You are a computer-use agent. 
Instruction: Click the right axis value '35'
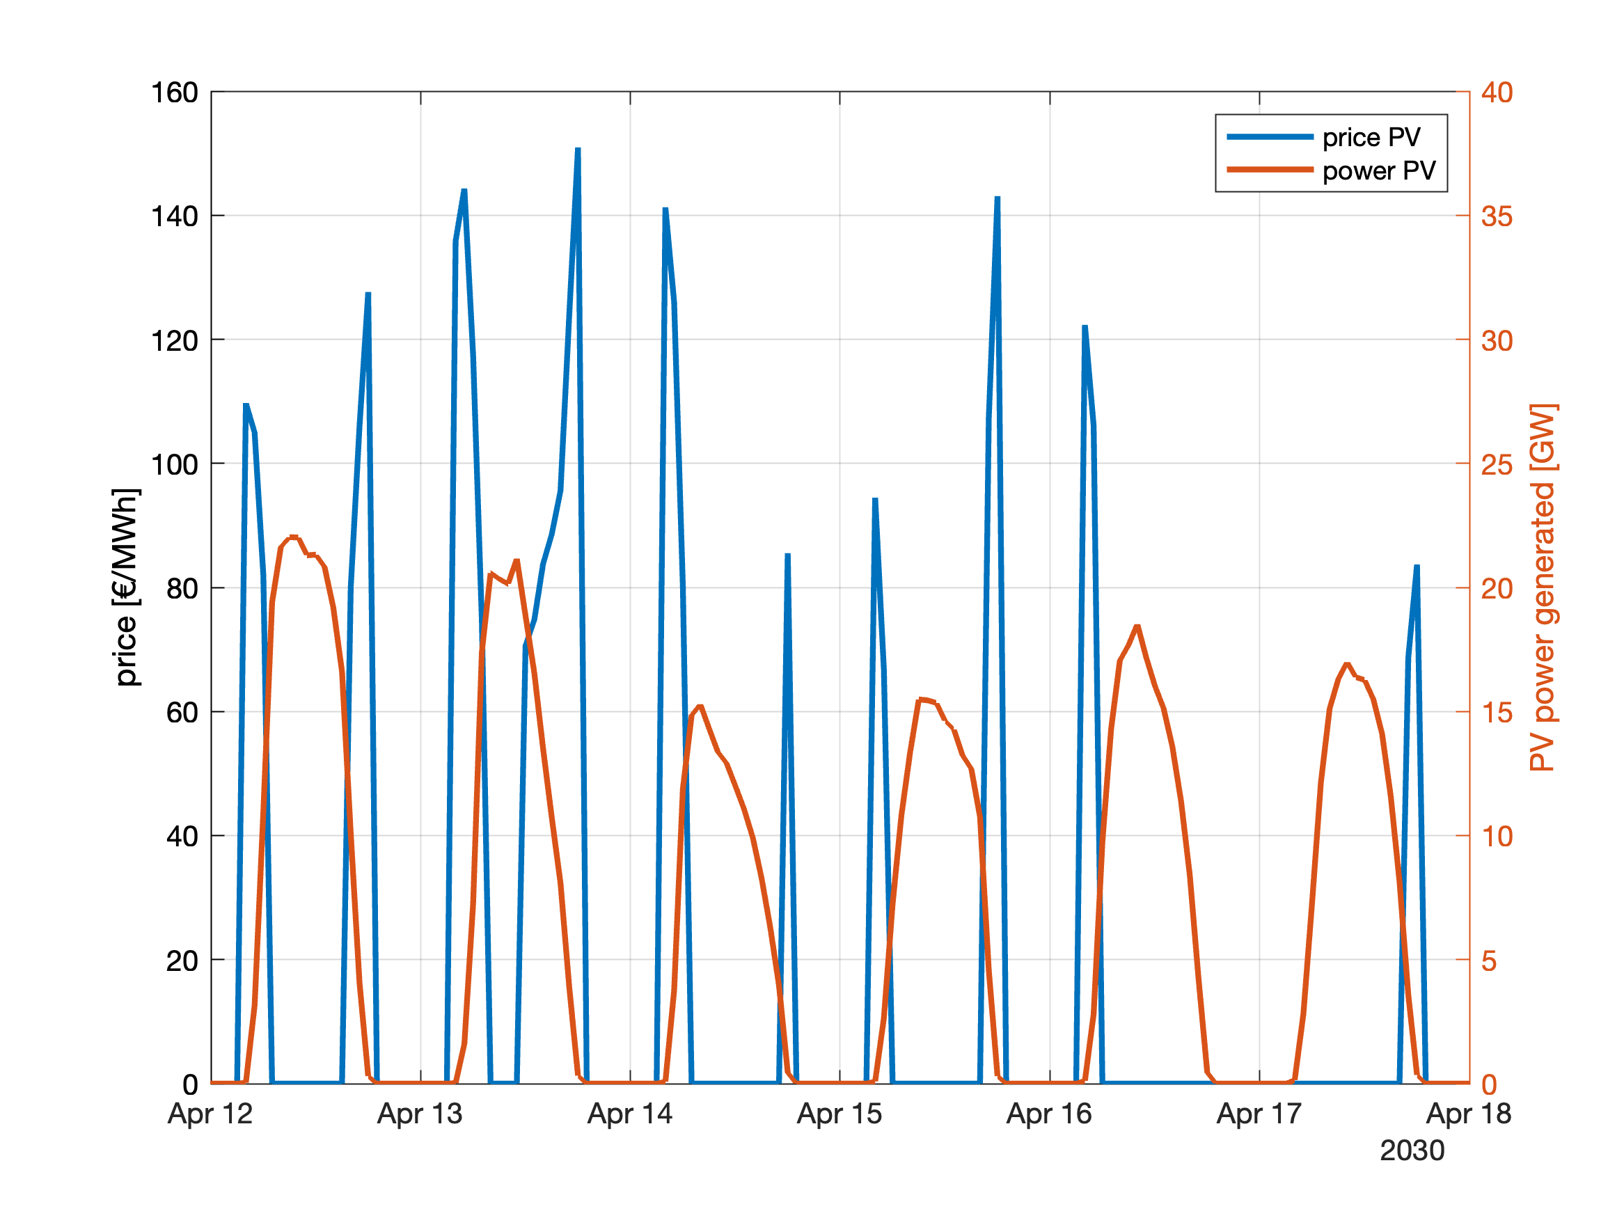(1497, 216)
